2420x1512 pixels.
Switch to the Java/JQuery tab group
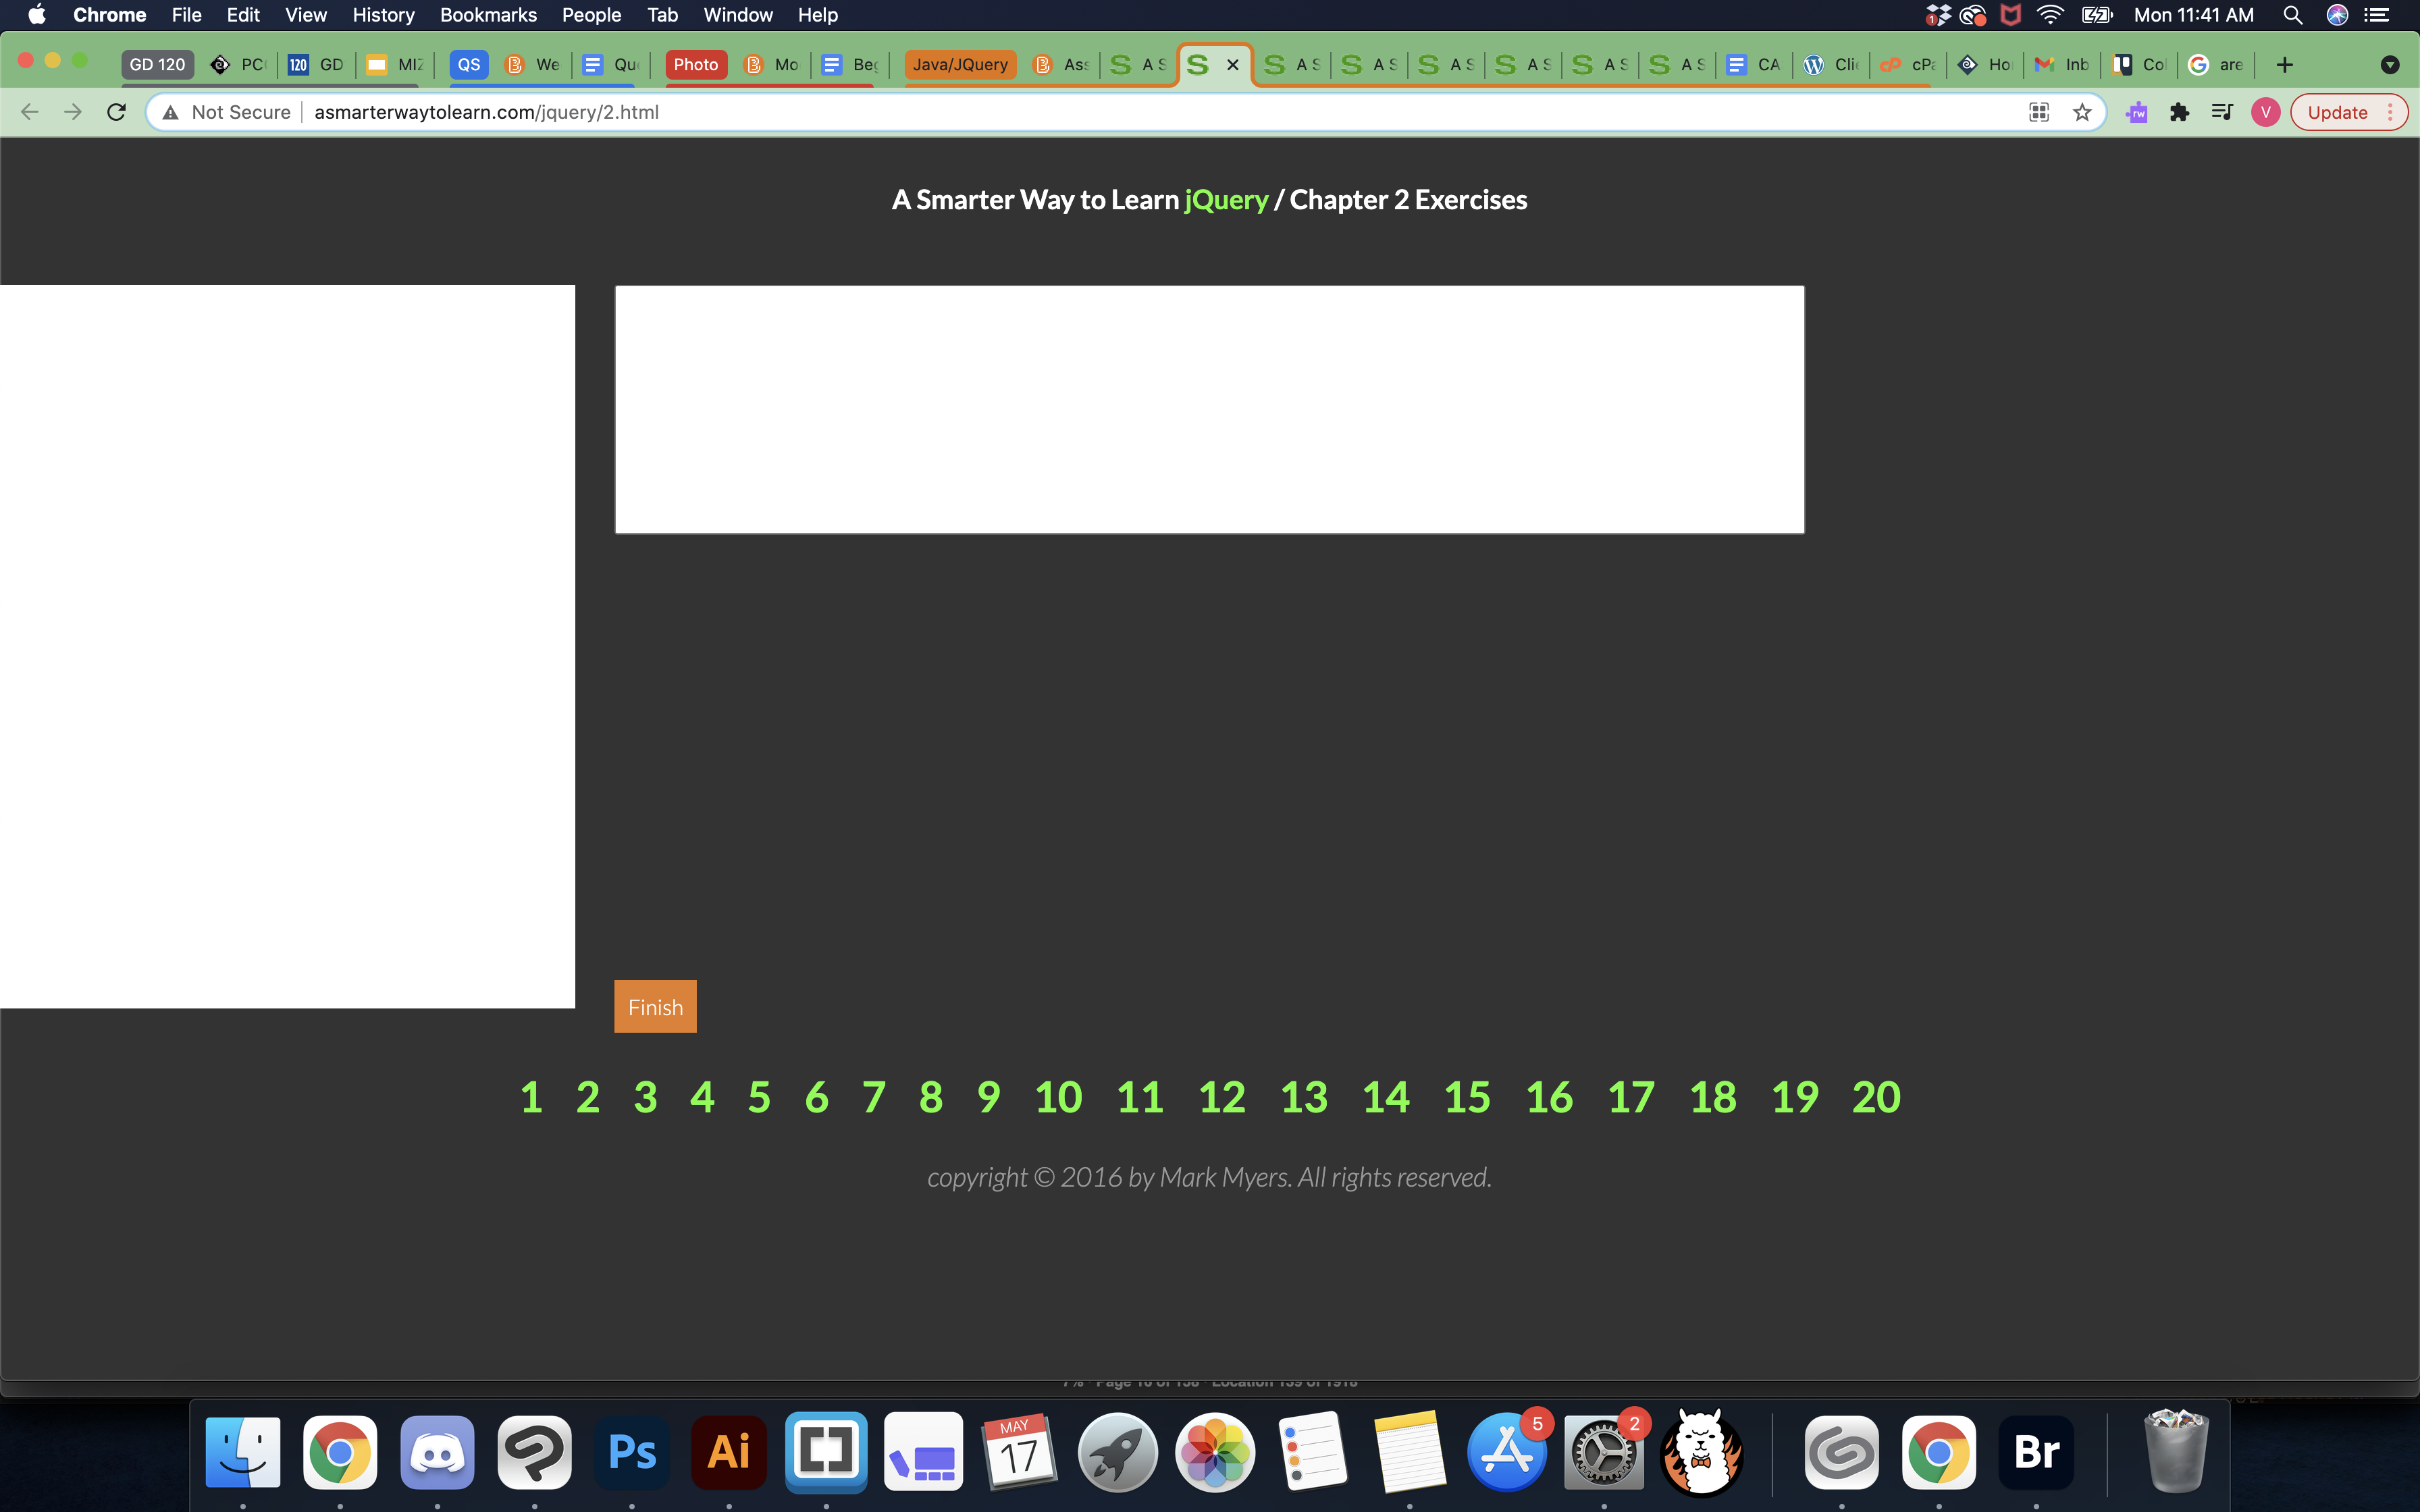point(960,65)
